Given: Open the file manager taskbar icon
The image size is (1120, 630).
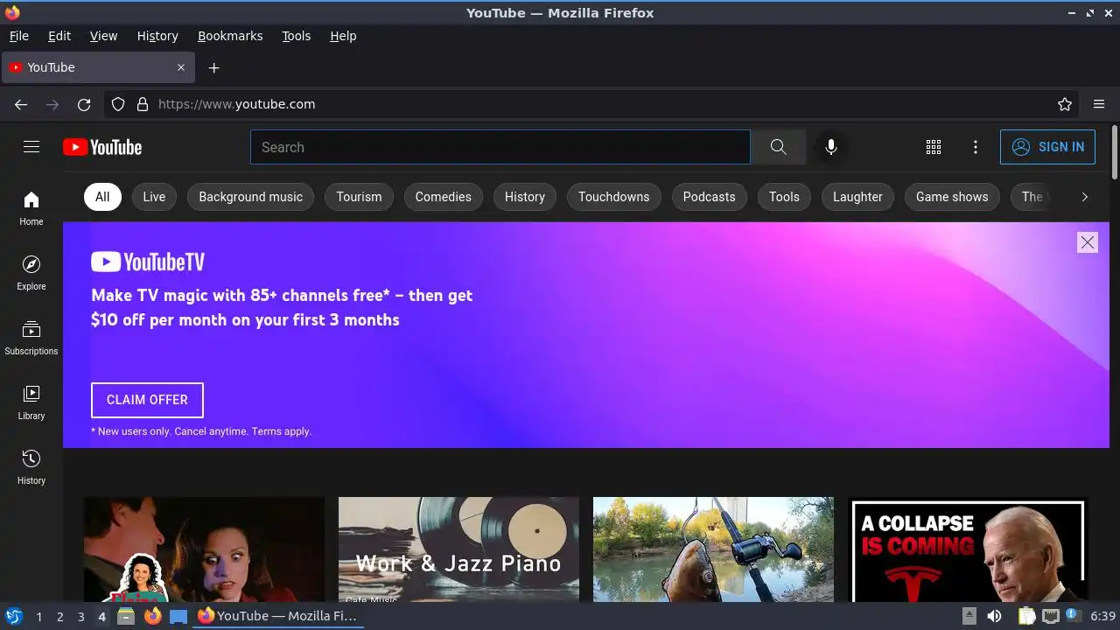Looking at the screenshot, I should click(126, 616).
